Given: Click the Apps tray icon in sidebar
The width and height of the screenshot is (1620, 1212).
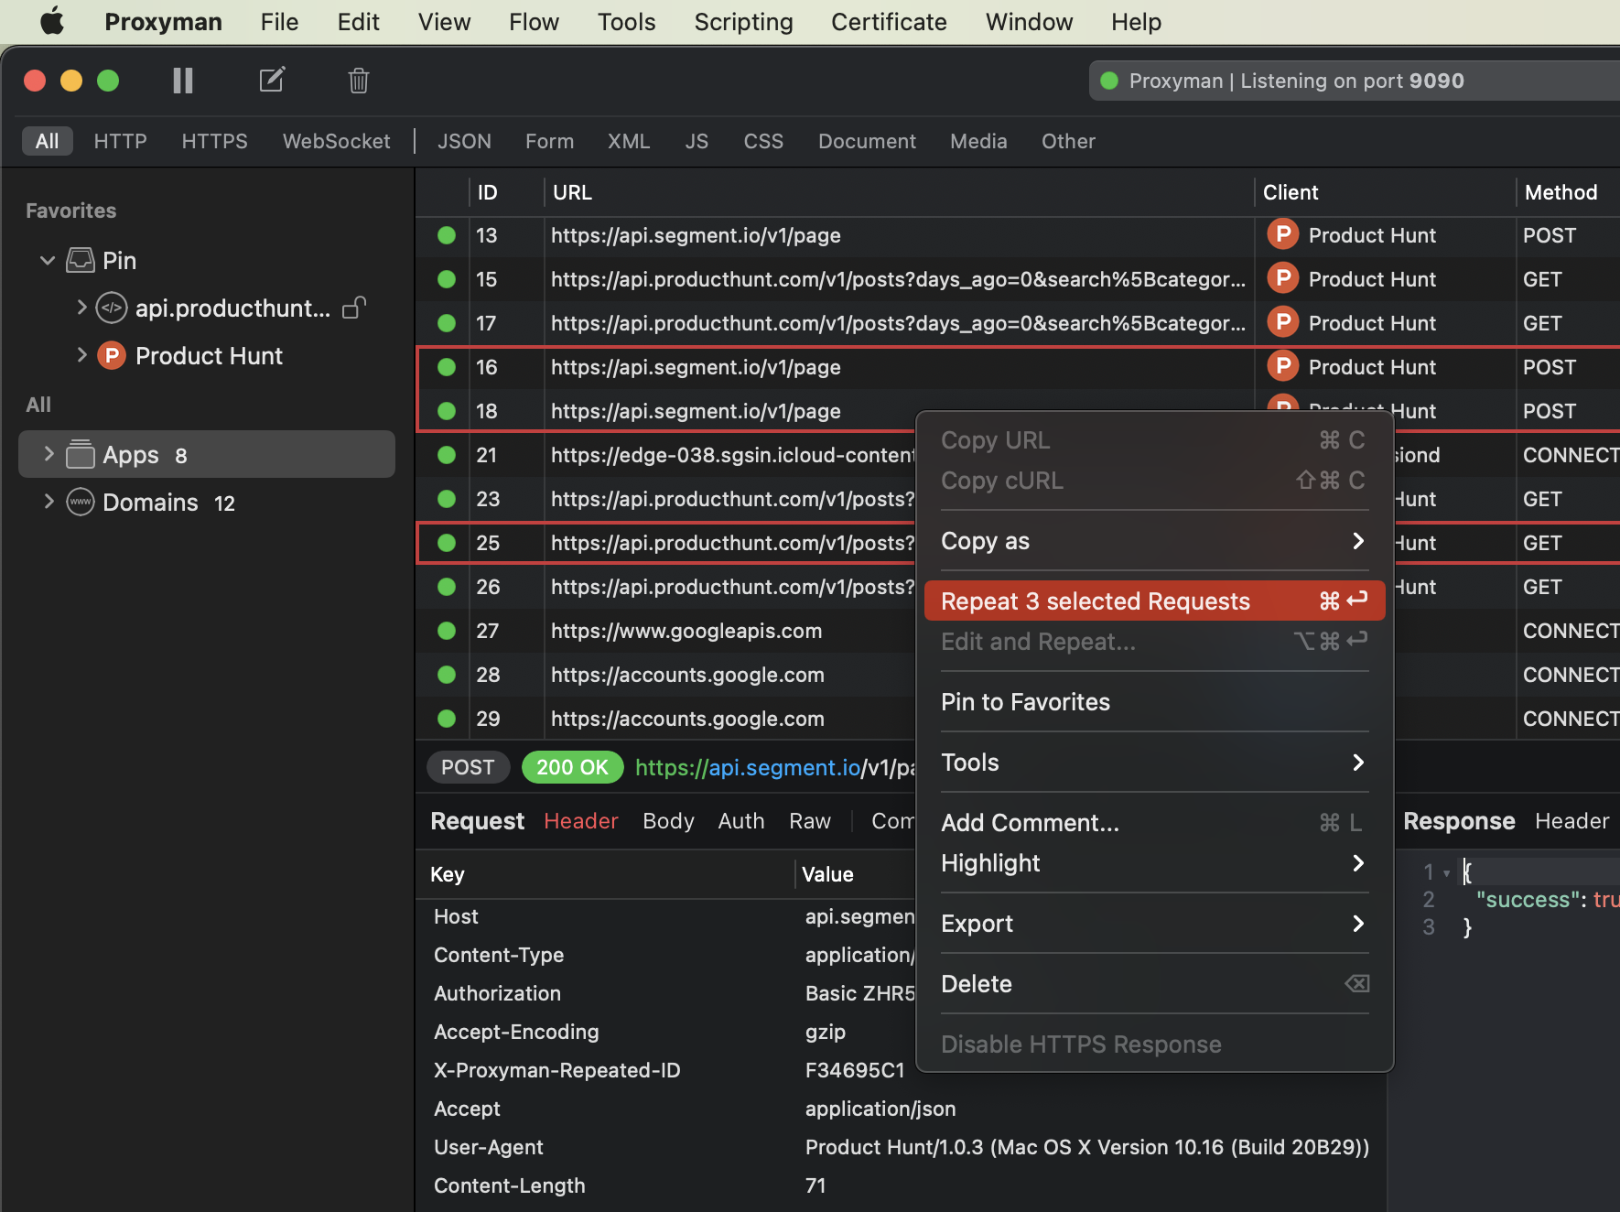Looking at the screenshot, I should coord(81,454).
